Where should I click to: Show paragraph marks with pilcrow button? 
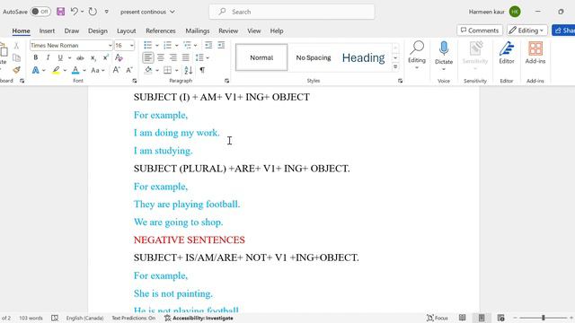[202, 70]
